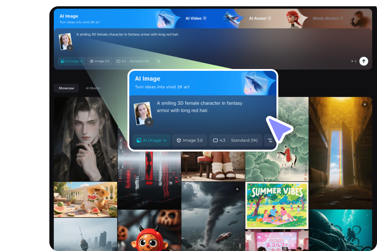Open the underwater octopus diver thumbnail
The image size is (377, 251).
pos(341,230)
